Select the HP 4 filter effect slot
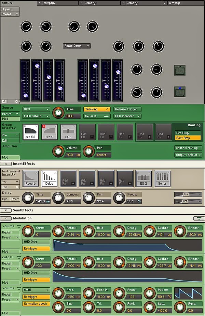Screen dimensions: 205x316 (x=50, y=132)
